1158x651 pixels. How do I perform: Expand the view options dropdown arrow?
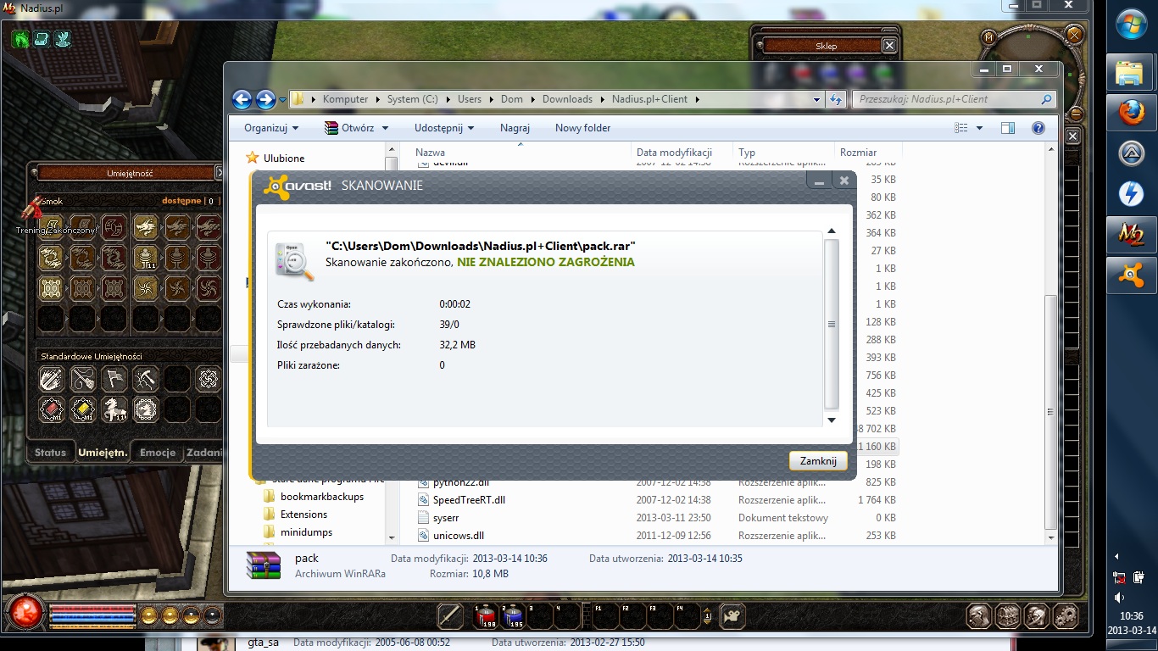pos(980,128)
